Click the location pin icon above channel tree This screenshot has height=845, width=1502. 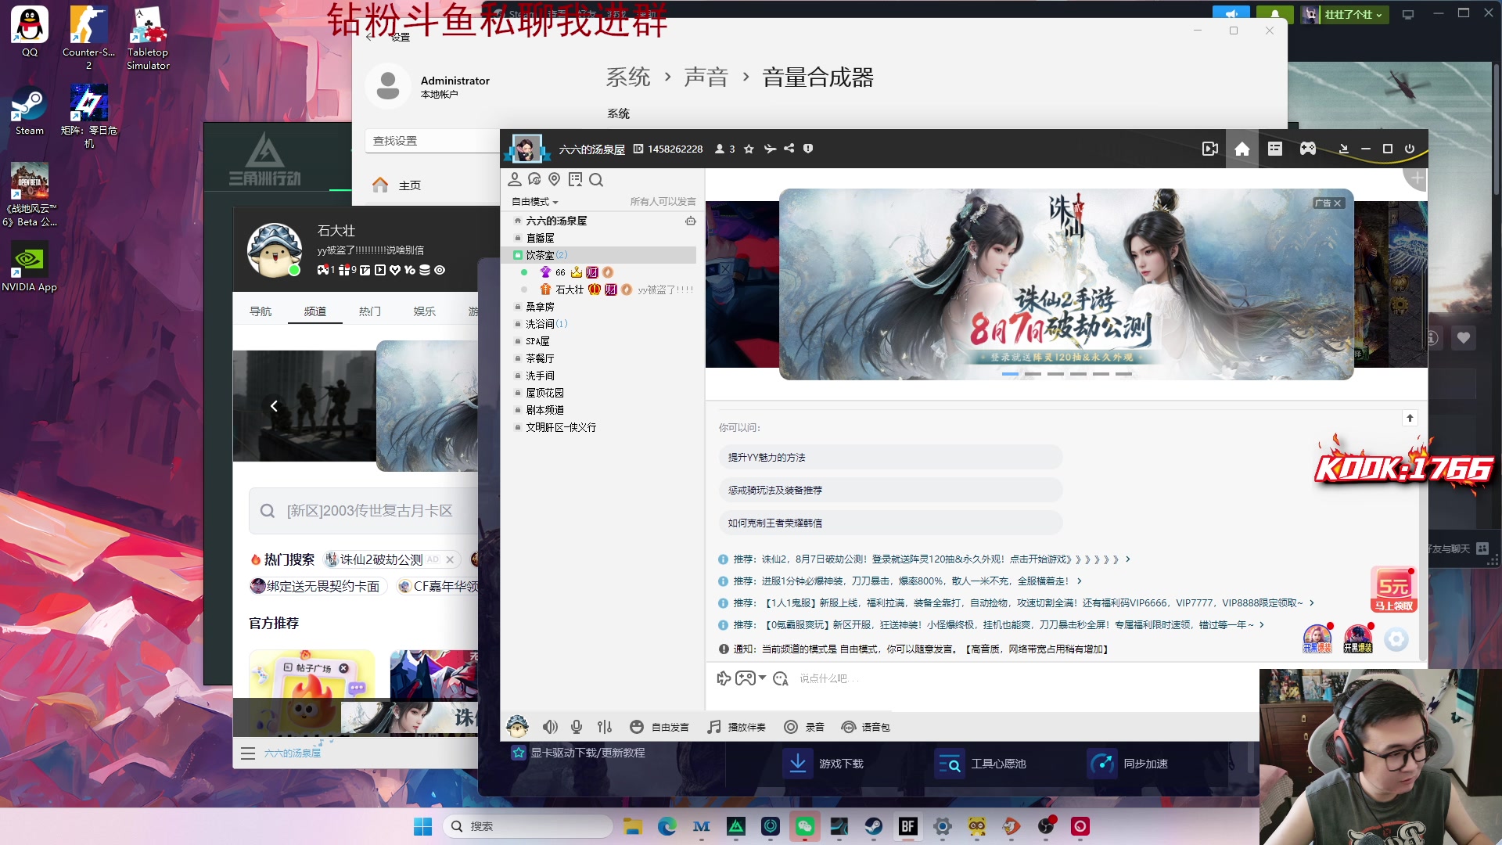tap(555, 179)
